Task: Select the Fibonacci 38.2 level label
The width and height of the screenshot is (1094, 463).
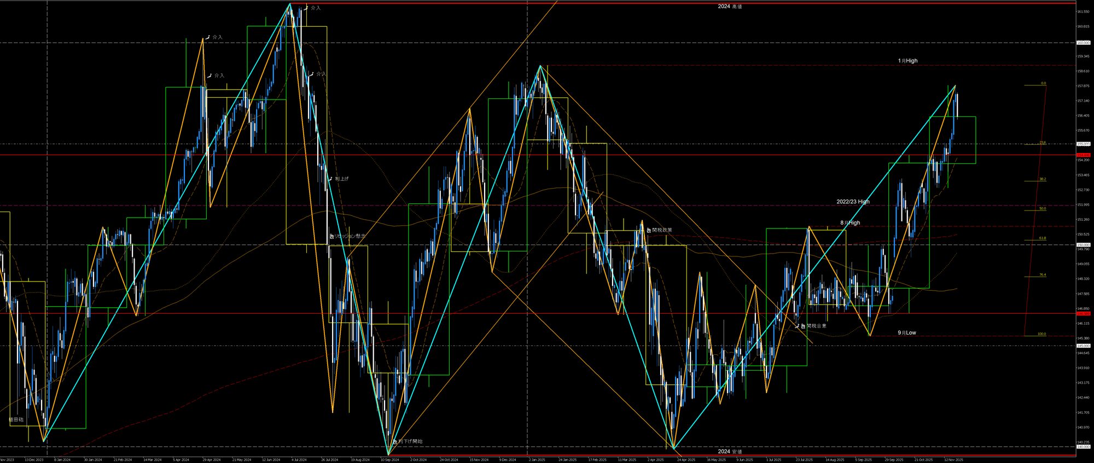Action: coord(1043,179)
